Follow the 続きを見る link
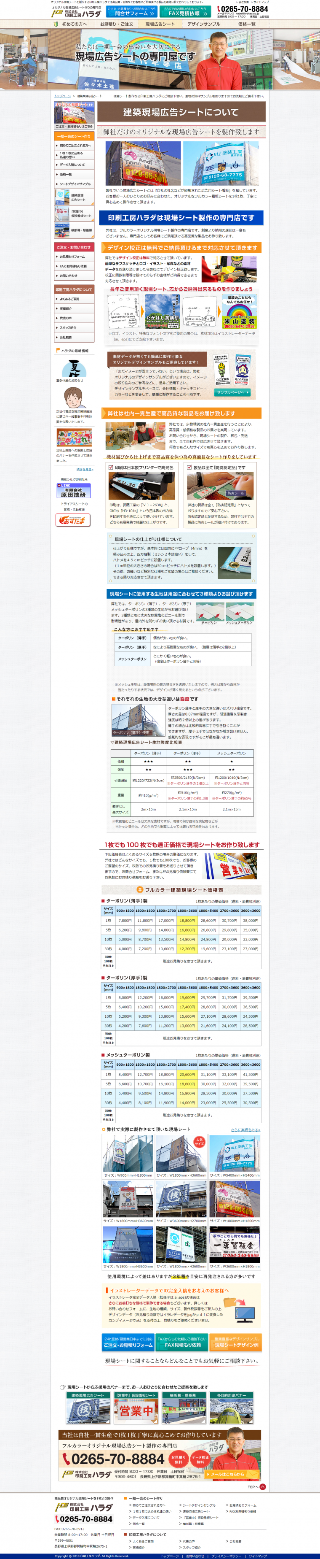Image resolution: width=320 pixels, height=1559 pixels. 85,469
